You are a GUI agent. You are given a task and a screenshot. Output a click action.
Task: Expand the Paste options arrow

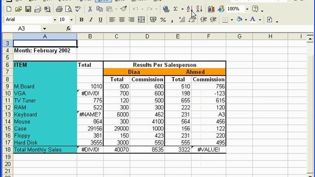[x=116, y=9]
